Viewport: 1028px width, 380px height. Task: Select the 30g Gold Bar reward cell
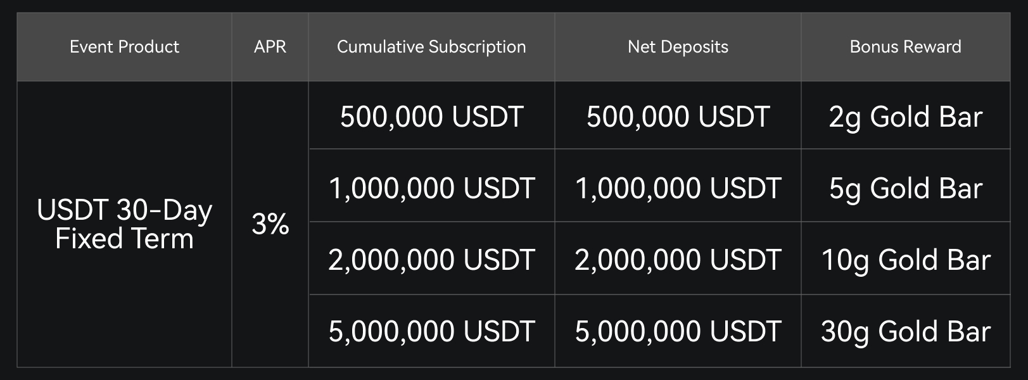click(905, 331)
